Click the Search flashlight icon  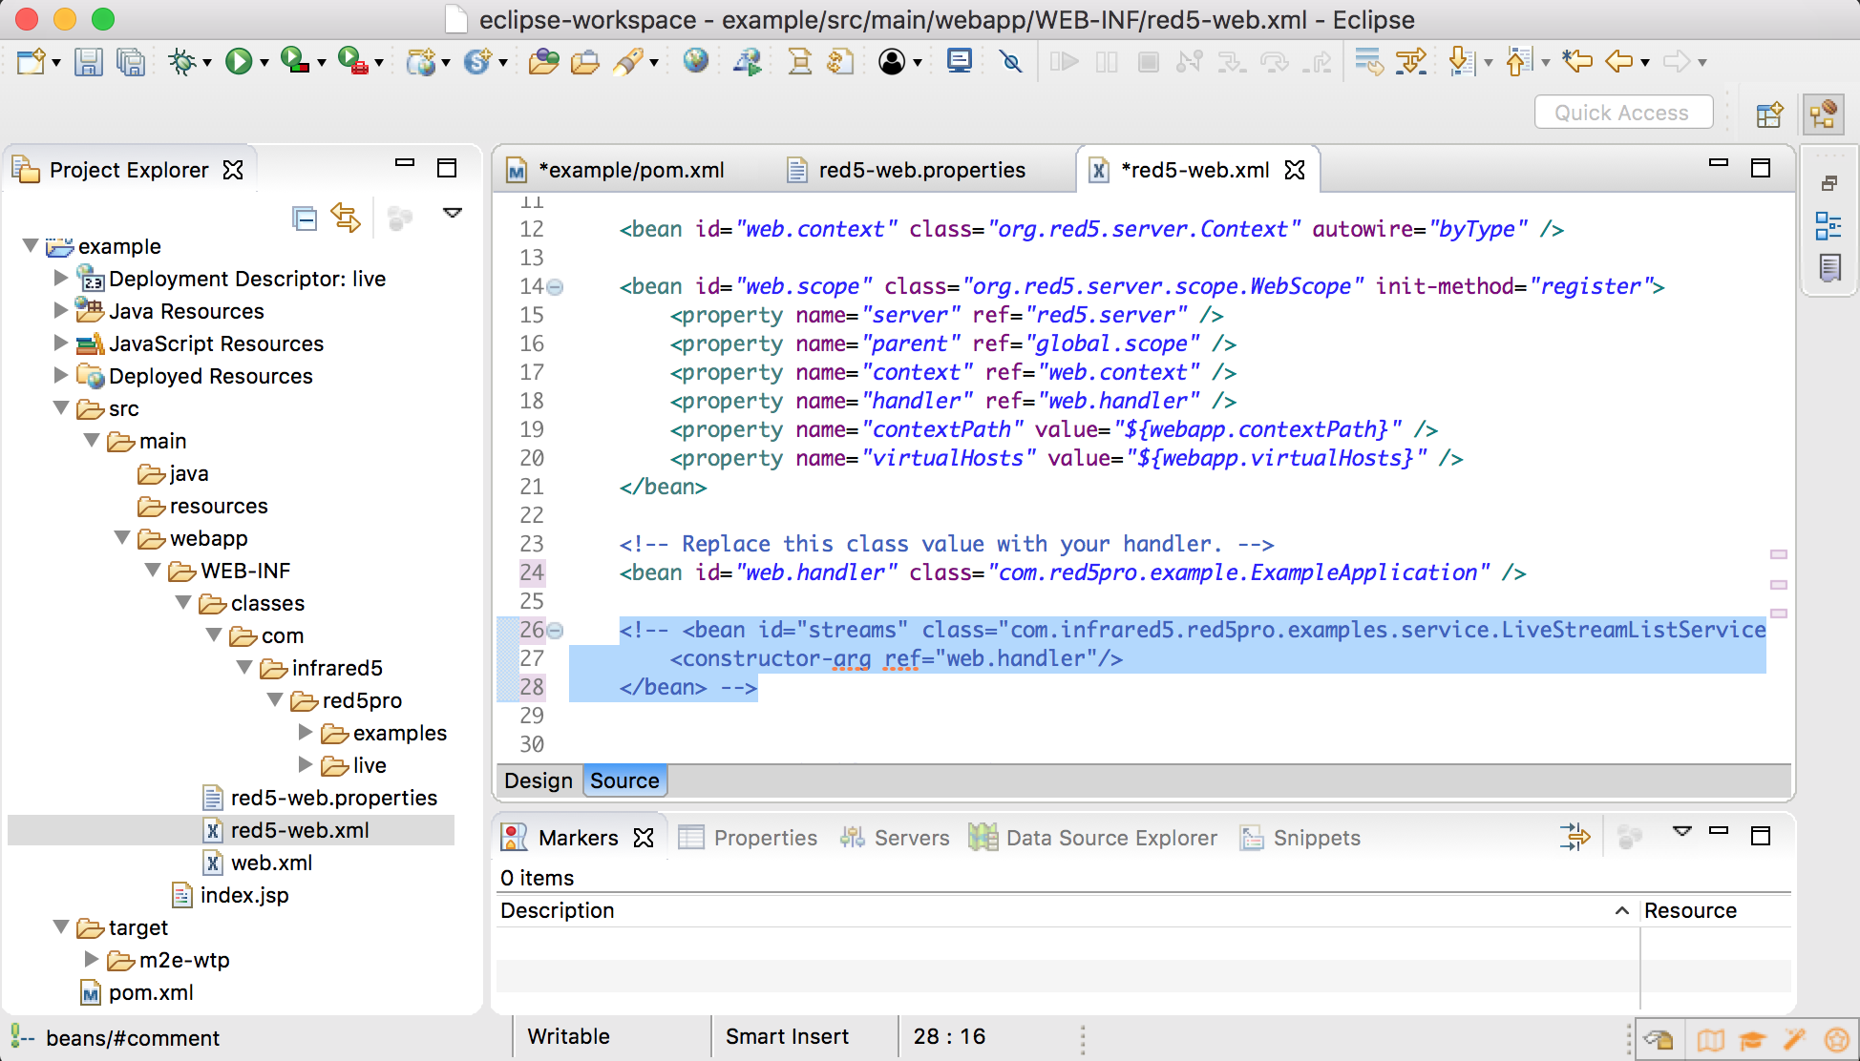(628, 62)
